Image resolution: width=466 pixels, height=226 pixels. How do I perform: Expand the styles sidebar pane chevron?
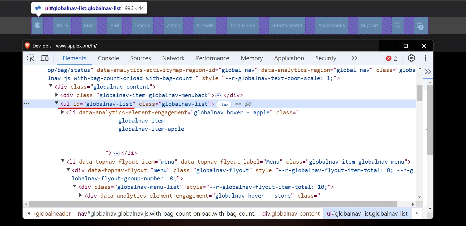click(428, 72)
